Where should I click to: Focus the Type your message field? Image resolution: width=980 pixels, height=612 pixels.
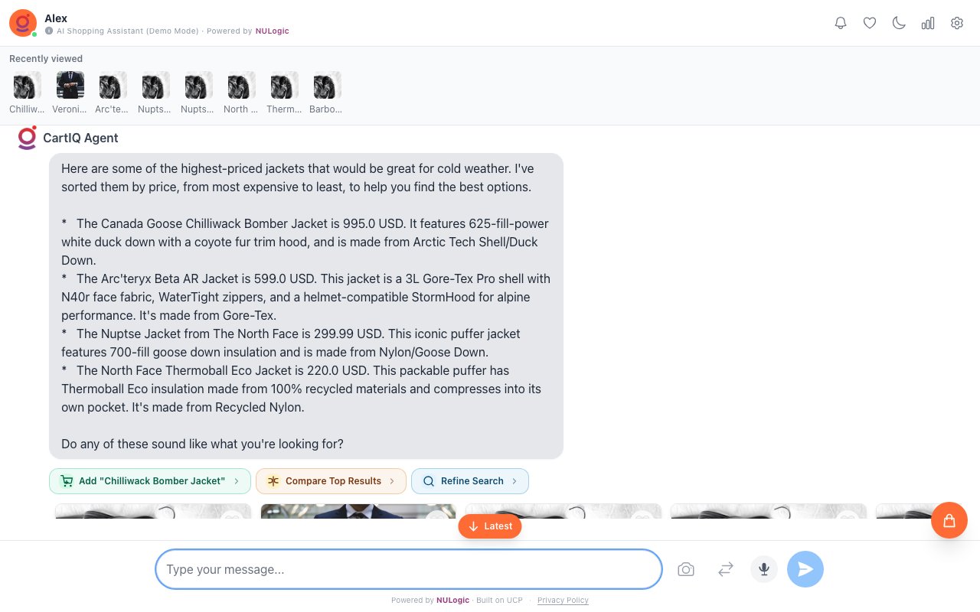pyautogui.click(x=409, y=569)
